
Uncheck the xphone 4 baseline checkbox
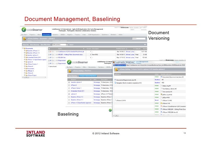[x=69, y=94]
